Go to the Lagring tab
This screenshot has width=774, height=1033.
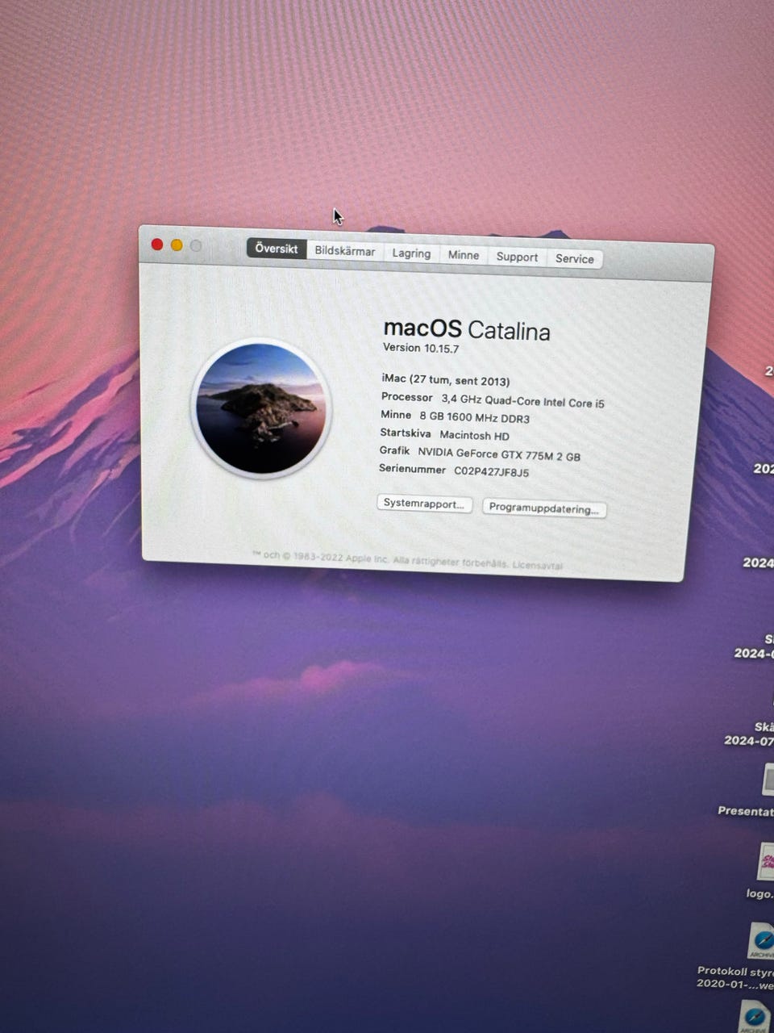tap(411, 253)
